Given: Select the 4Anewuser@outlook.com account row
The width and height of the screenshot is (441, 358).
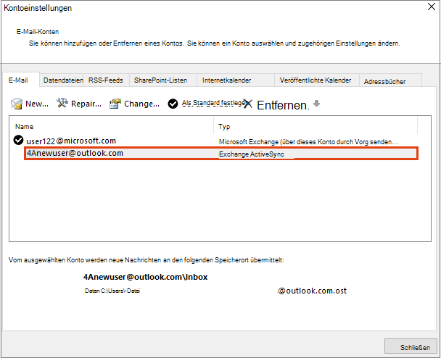Looking at the screenshot, I should coord(221,154).
